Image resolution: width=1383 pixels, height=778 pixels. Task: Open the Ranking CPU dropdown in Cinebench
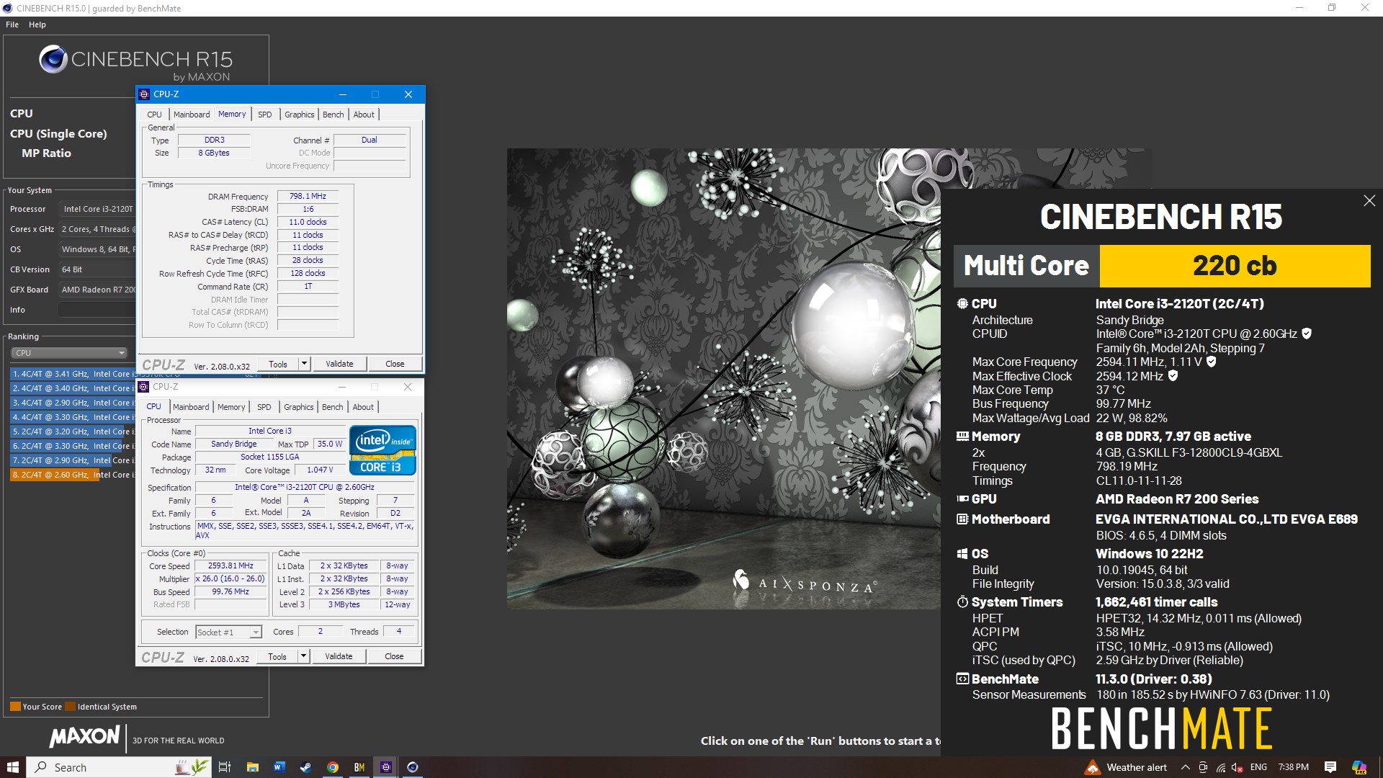69,353
